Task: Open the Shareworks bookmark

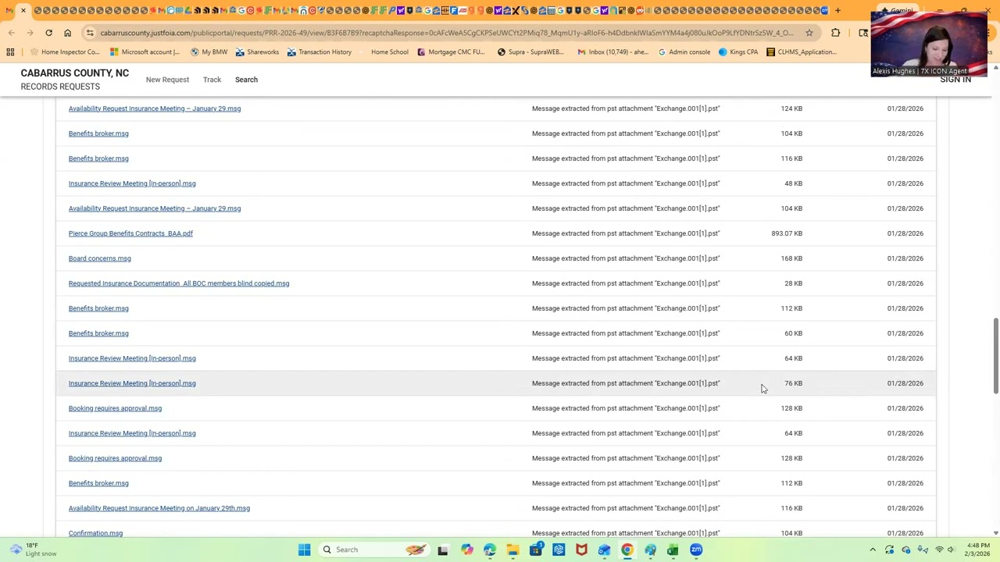Action: (257, 52)
